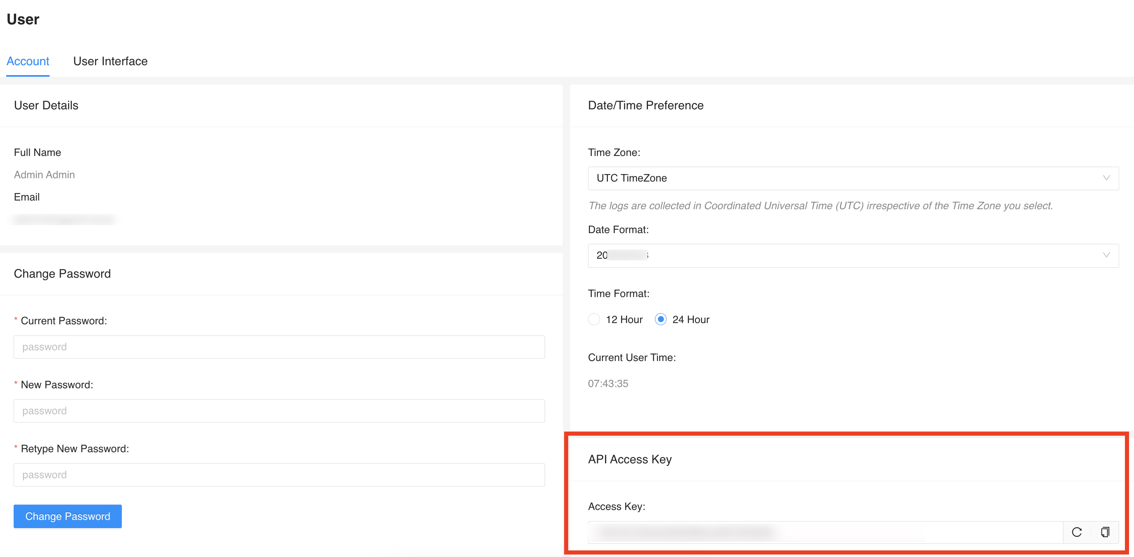Expand the Date Format dropdown

click(x=853, y=256)
